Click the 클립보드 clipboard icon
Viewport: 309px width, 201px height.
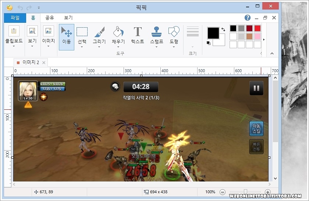click(14, 31)
